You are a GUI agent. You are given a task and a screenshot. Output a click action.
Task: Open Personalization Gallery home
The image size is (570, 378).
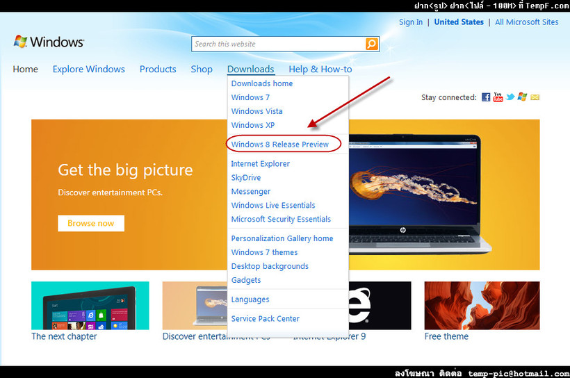[282, 238]
